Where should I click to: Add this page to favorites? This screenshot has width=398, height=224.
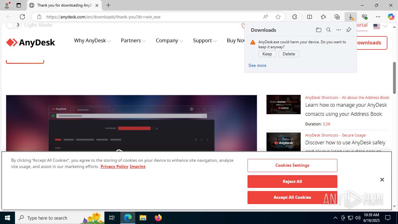point(278,17)
